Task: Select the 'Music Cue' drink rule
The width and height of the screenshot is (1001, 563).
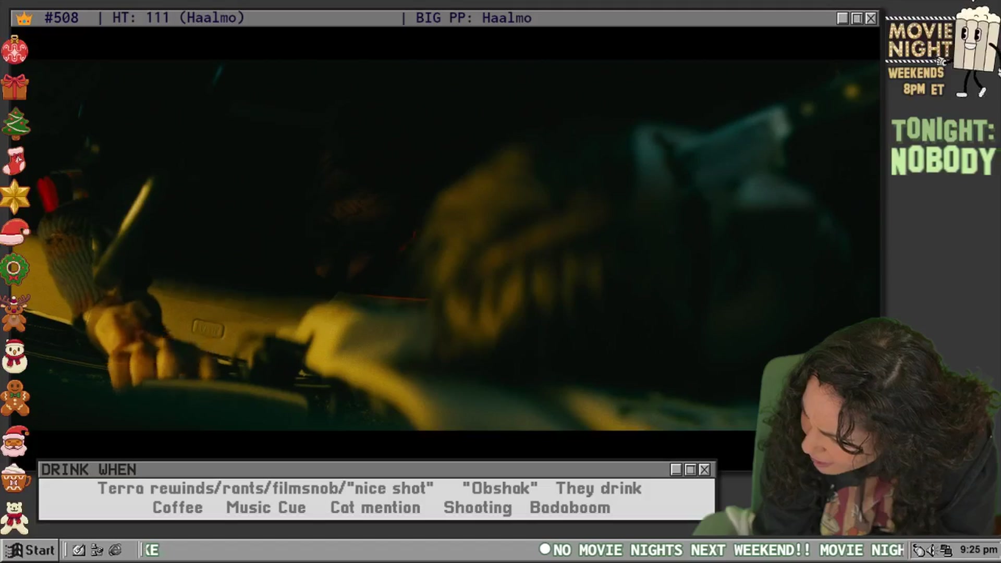Action: click(x=266, y=507)
